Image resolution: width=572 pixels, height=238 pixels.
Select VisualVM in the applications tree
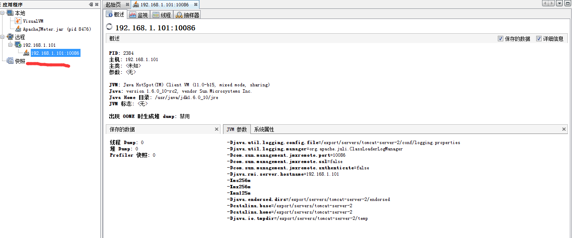[33, 21]
